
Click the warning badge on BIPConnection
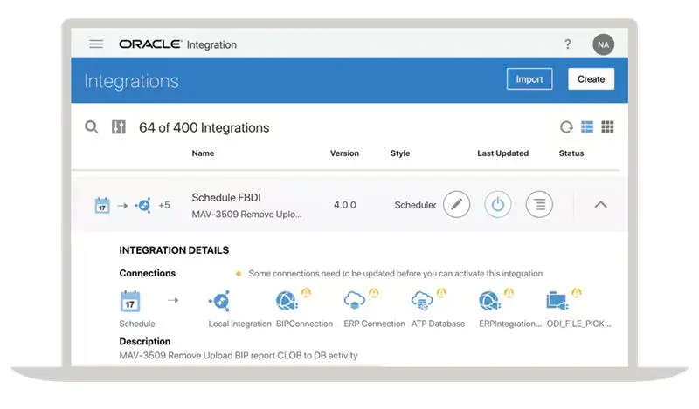click(306, 292)
